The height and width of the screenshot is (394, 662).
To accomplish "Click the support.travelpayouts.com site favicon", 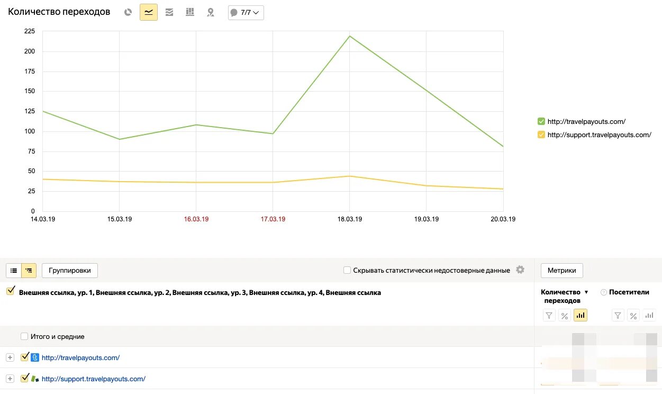I will 35,379.
